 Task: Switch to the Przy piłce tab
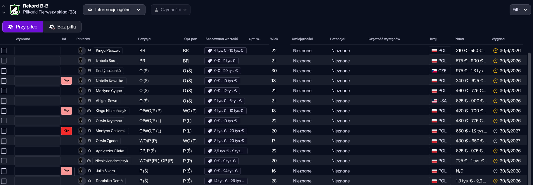(23, 27)
